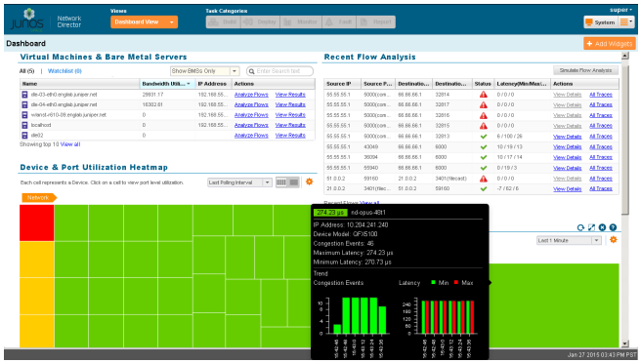Click All Traces for source port 59160

coord(601,179)
